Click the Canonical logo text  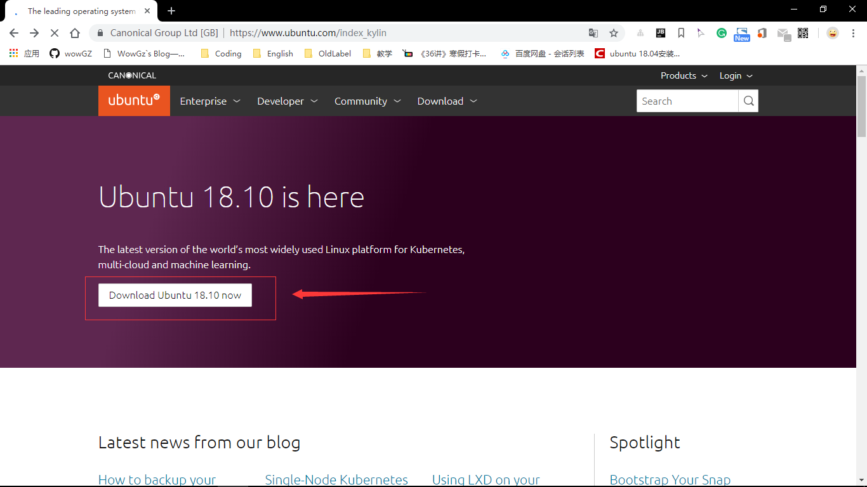pyautogui.click(x=132, y=75)
